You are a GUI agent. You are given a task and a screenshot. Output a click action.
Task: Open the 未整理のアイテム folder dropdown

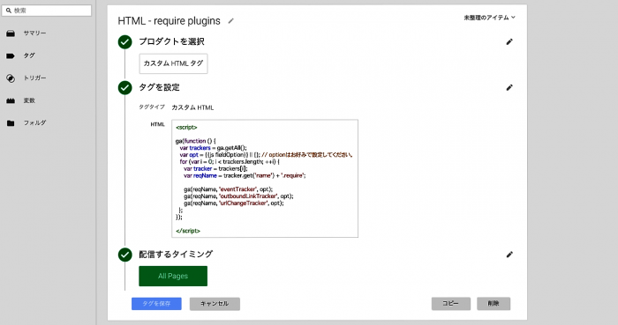click(489, 18)
